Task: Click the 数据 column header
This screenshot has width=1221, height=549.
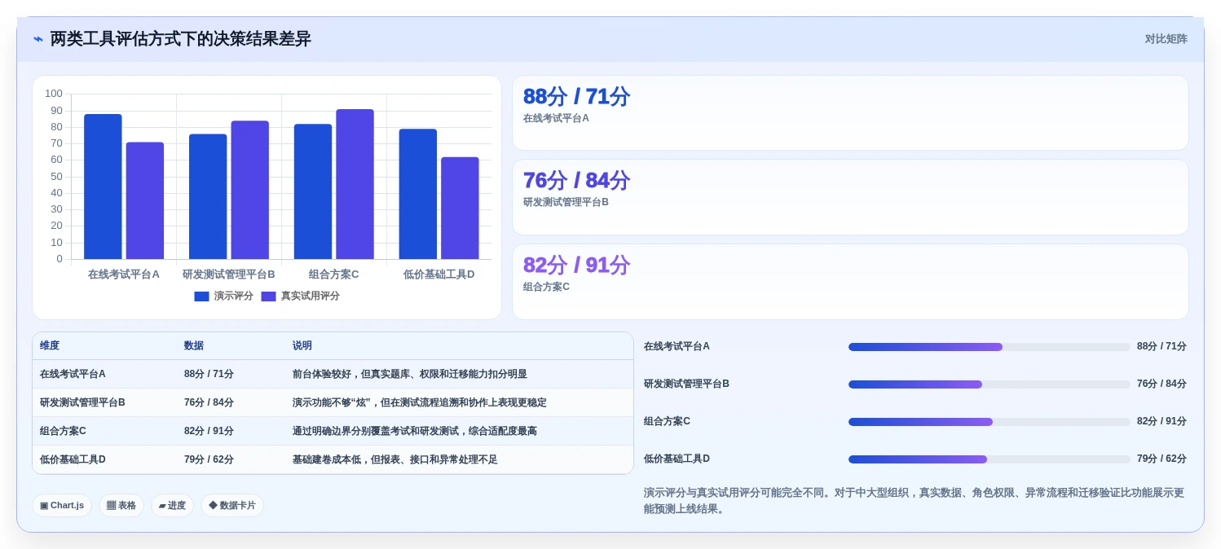Action: tap(194, 346)
